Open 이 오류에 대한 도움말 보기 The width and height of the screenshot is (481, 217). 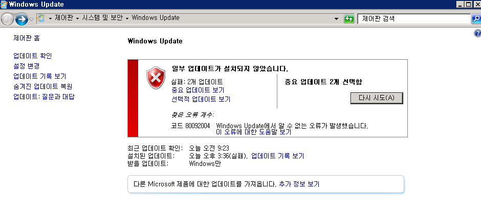click(x=254, y=132)
